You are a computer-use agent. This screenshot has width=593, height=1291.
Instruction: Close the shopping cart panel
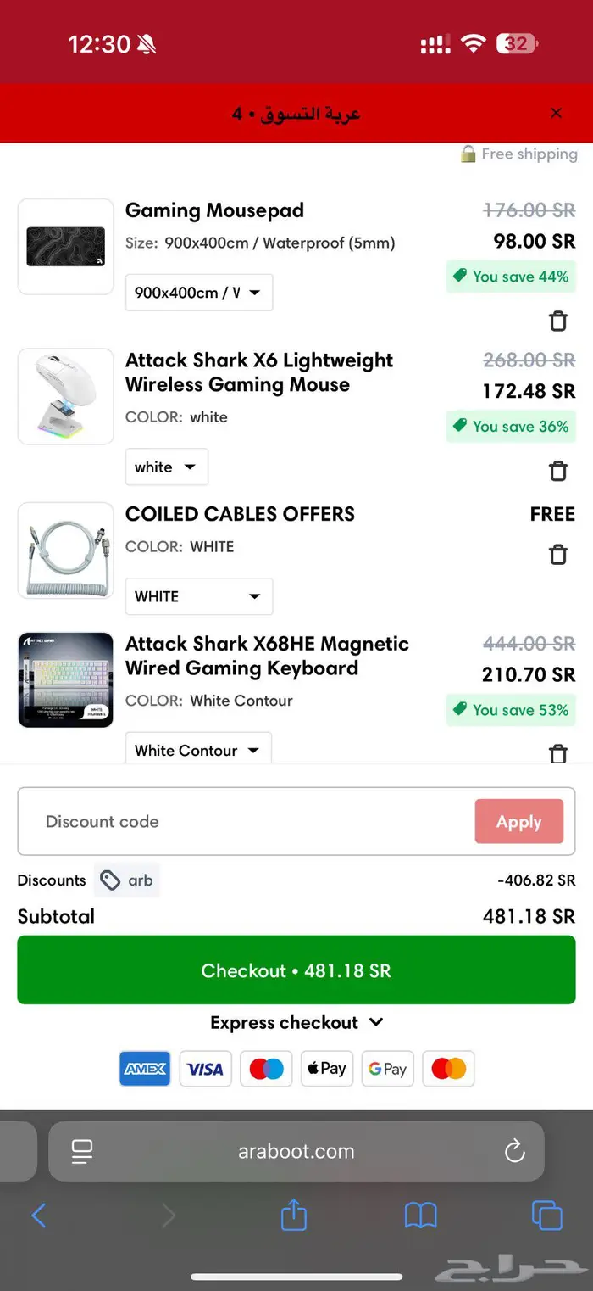[x=556, y=113]
